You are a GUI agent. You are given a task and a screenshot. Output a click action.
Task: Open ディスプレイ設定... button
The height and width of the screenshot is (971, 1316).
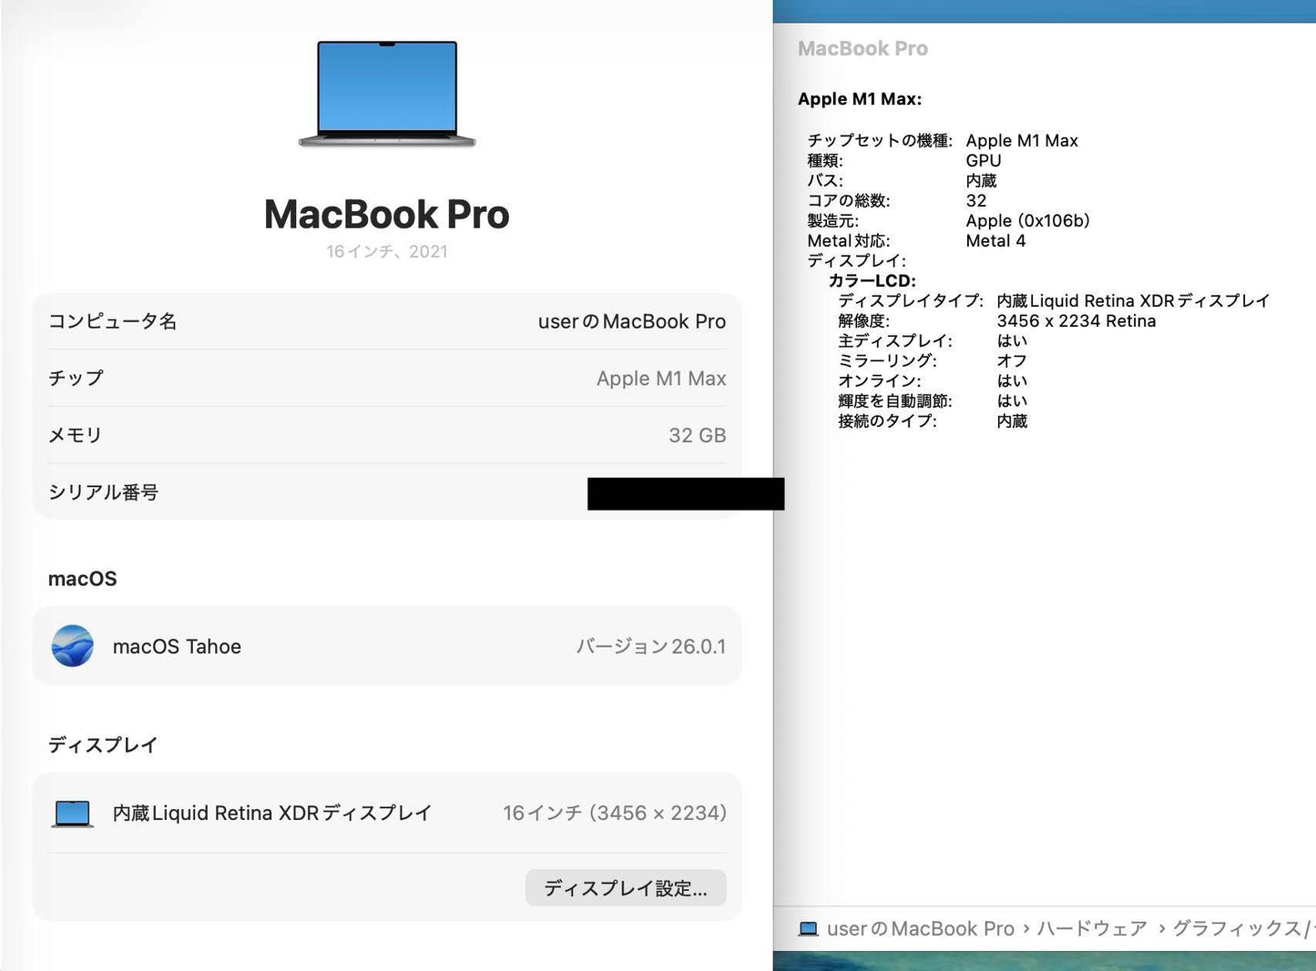(x=626, y=887)
